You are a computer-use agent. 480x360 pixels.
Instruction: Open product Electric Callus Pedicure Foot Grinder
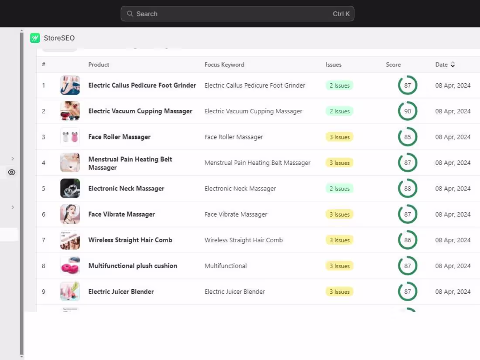click(142, 85)
